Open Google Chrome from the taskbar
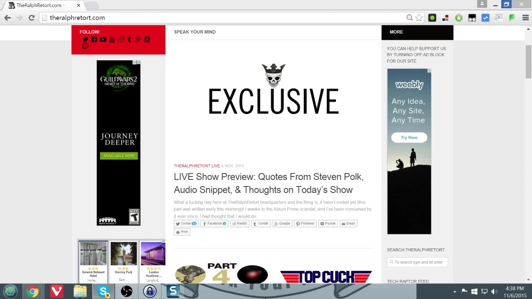The height and width of the screenshot is (299, 532). pyautogui.click(x=32, y=292)
